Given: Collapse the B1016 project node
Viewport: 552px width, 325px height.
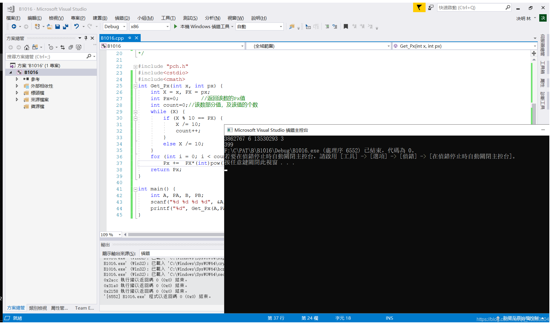Looking at the screenshot, I should (11, 73).
